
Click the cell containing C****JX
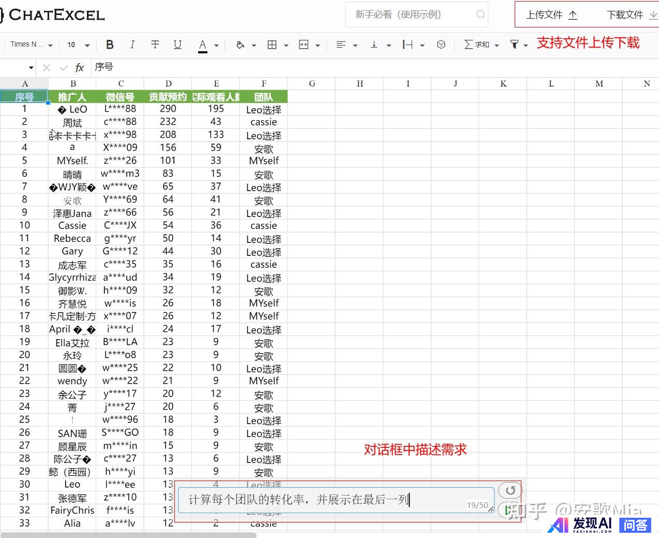120,226
